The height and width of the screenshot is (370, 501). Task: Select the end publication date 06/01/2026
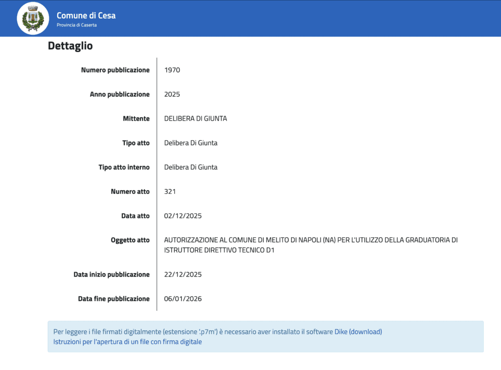[x=183, y=299]
